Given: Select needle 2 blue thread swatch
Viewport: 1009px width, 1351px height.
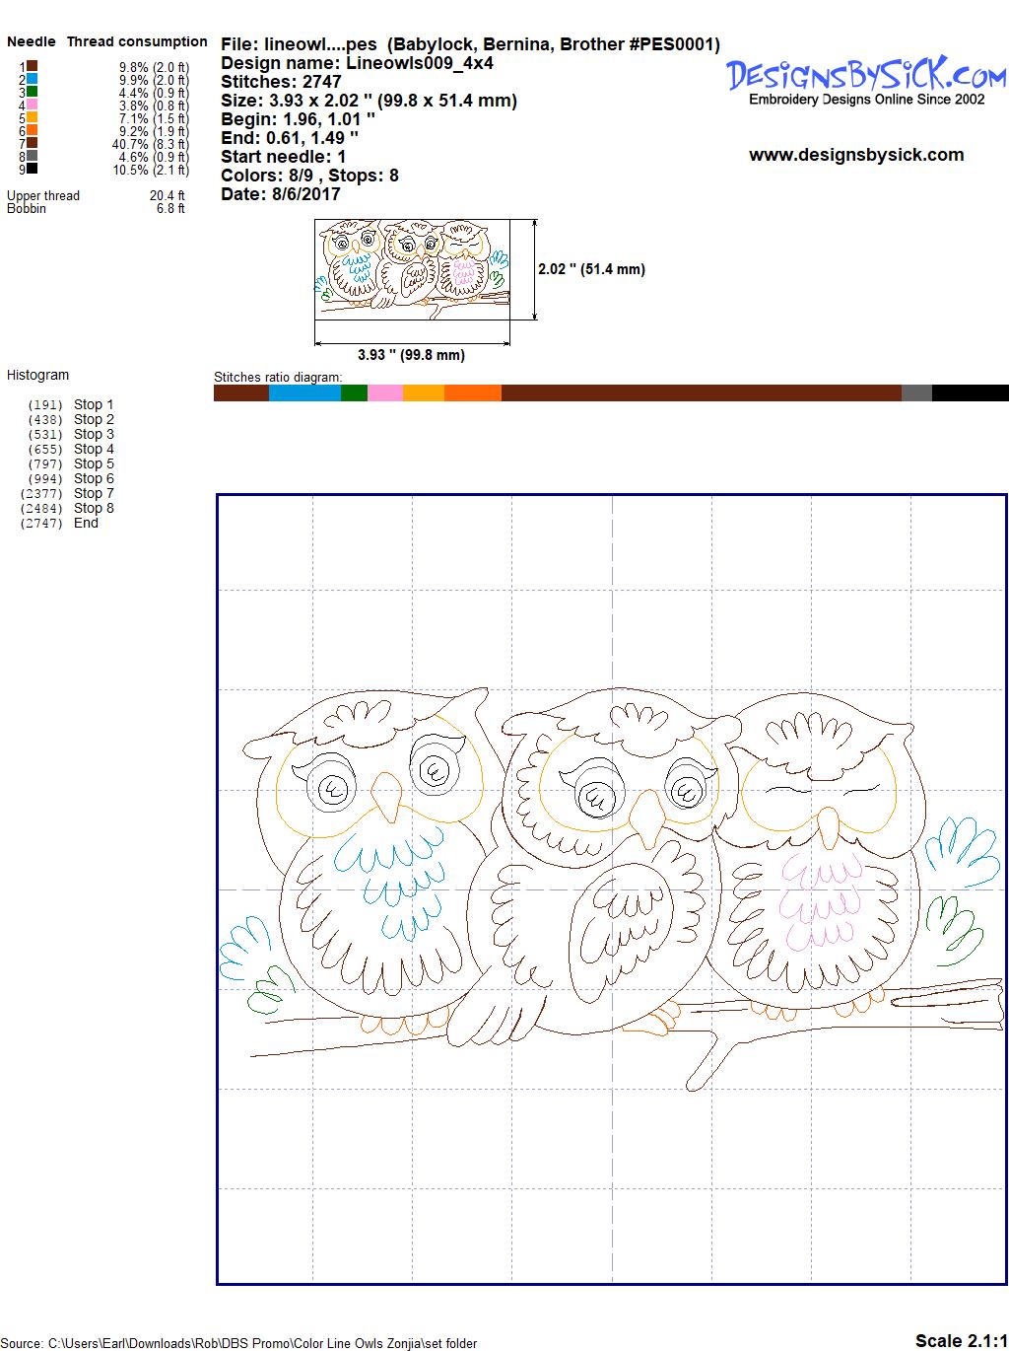Looking at the screenshot, I should click(33, 79).
